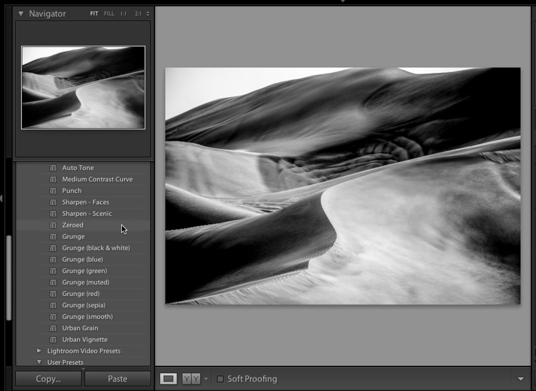Collapse the User Presets section

(x=39, y=362)
